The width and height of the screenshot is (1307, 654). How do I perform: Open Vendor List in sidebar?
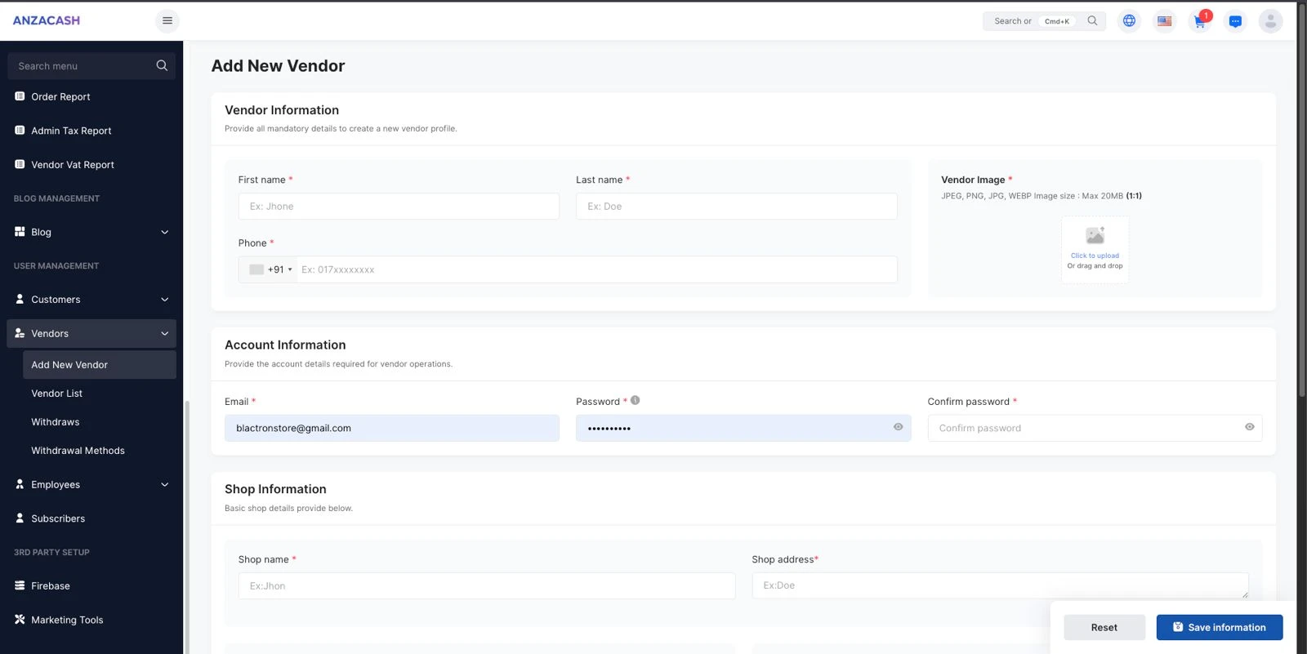[x=57, y=394]
